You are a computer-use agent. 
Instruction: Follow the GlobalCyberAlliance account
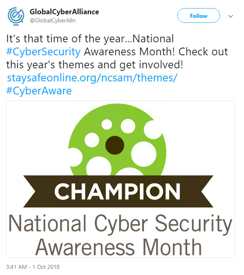[x=198, y=16]
